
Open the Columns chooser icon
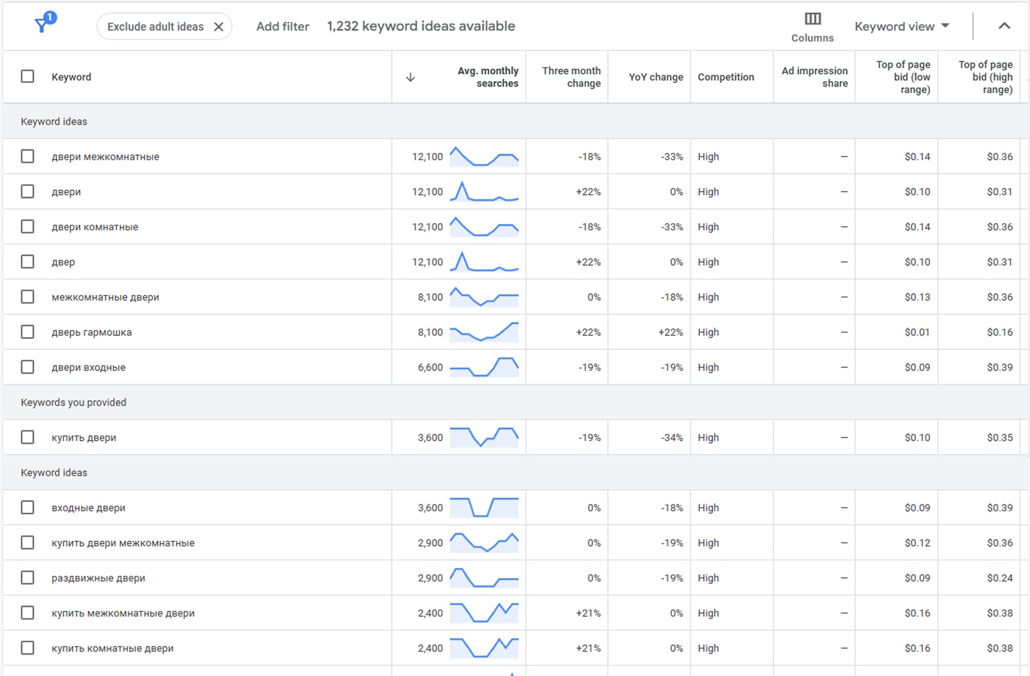pos(812,19)
